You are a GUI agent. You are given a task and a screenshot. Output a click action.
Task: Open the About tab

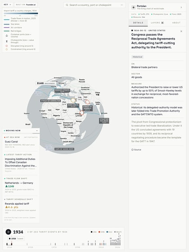pyautogui.click(x=176, y=23)
